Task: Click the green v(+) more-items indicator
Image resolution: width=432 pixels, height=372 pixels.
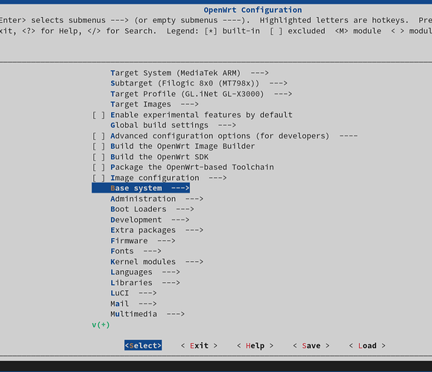Action: 101,325
